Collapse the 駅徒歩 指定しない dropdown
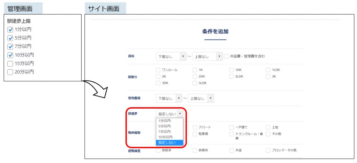357x163 pixels. pyautogui.click(x=169, y=114)
